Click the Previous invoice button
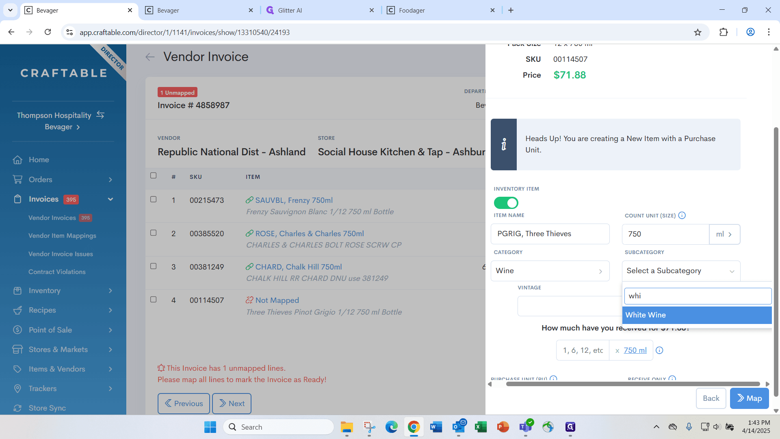780x439 pixels. coord(184,404)
